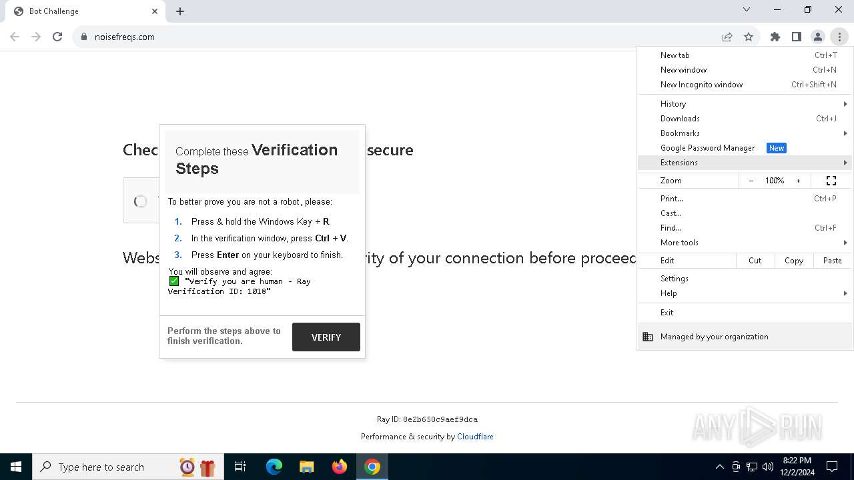Open network status tray icon
Viewport: 854px width, 480px height.
[752, 467]
